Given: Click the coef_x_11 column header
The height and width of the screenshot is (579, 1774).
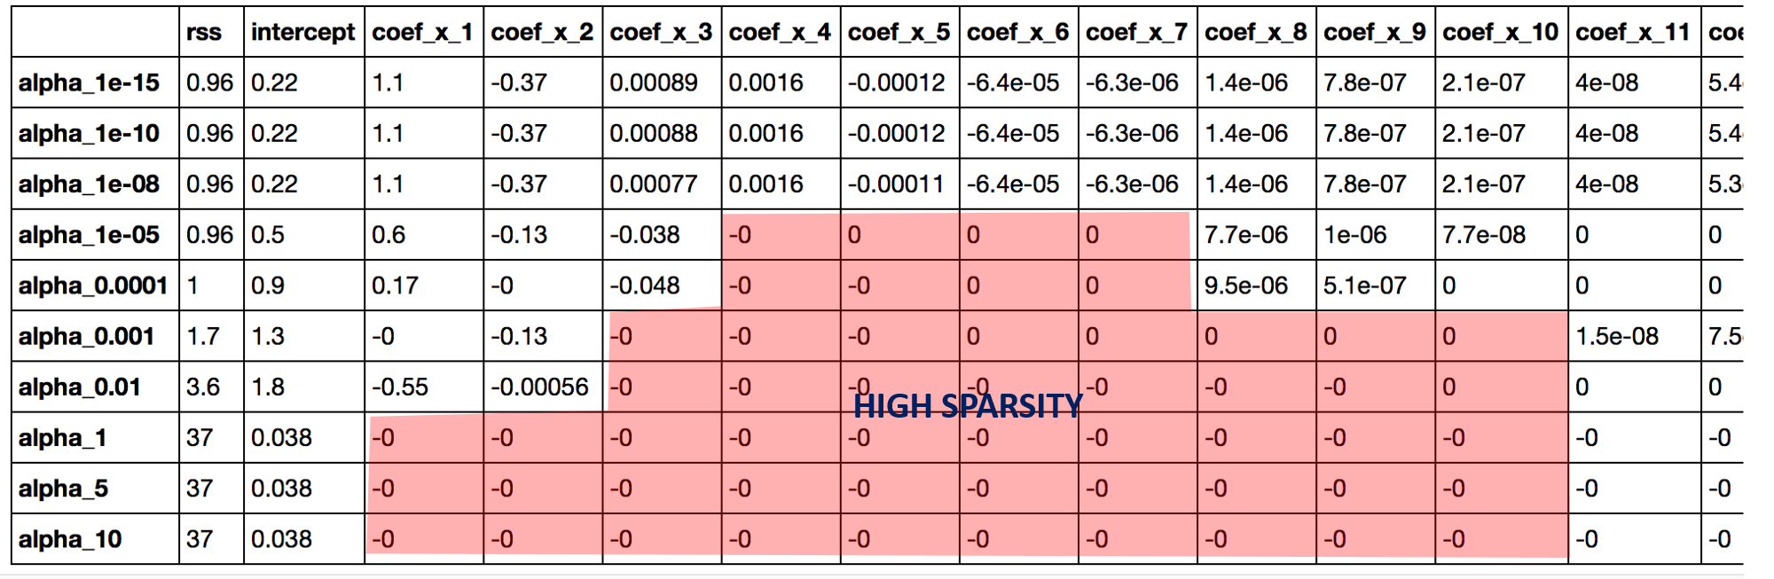Looking at the screenshot, I should pyautogui.click(x=1633, y=33).
